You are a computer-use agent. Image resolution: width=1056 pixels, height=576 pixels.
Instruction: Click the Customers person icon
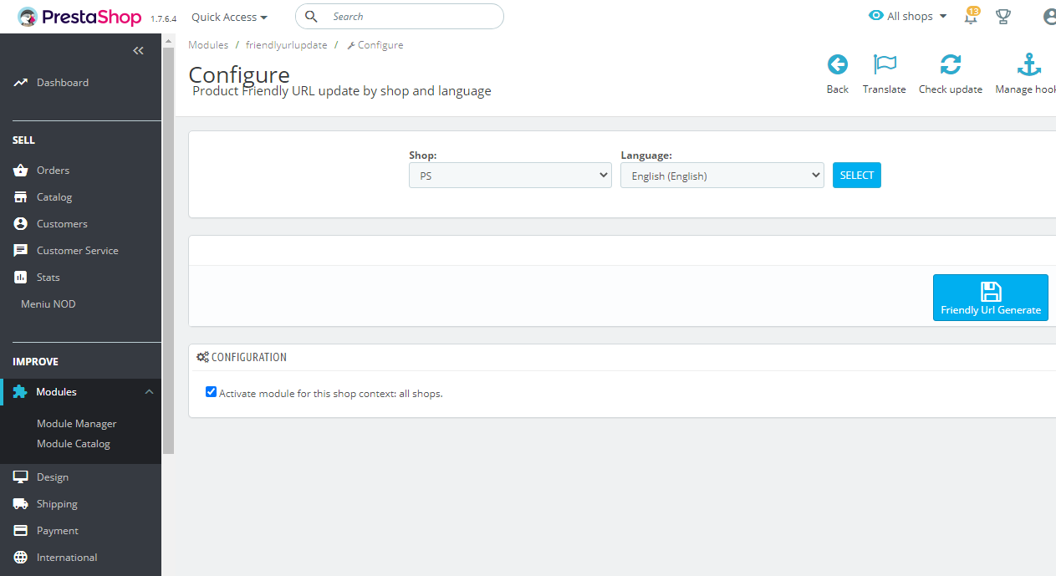[21, 224]
